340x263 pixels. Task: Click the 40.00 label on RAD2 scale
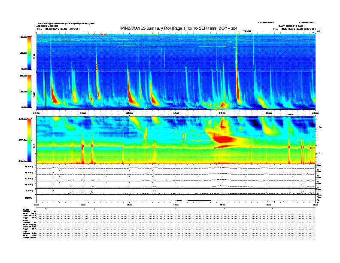point(23,37)
